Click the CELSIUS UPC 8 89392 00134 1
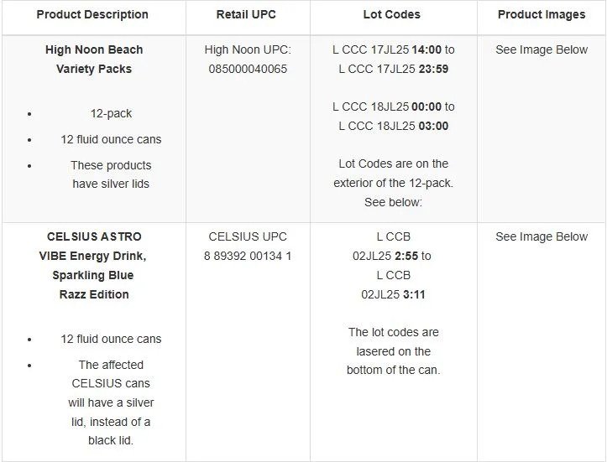The height and width of the screenshot is (462, 607). click(x=248, y=256)
